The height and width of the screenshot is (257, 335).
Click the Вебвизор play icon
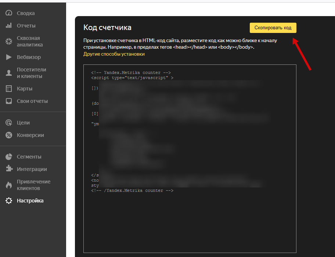pyautogui.click(x=9, y=57)
